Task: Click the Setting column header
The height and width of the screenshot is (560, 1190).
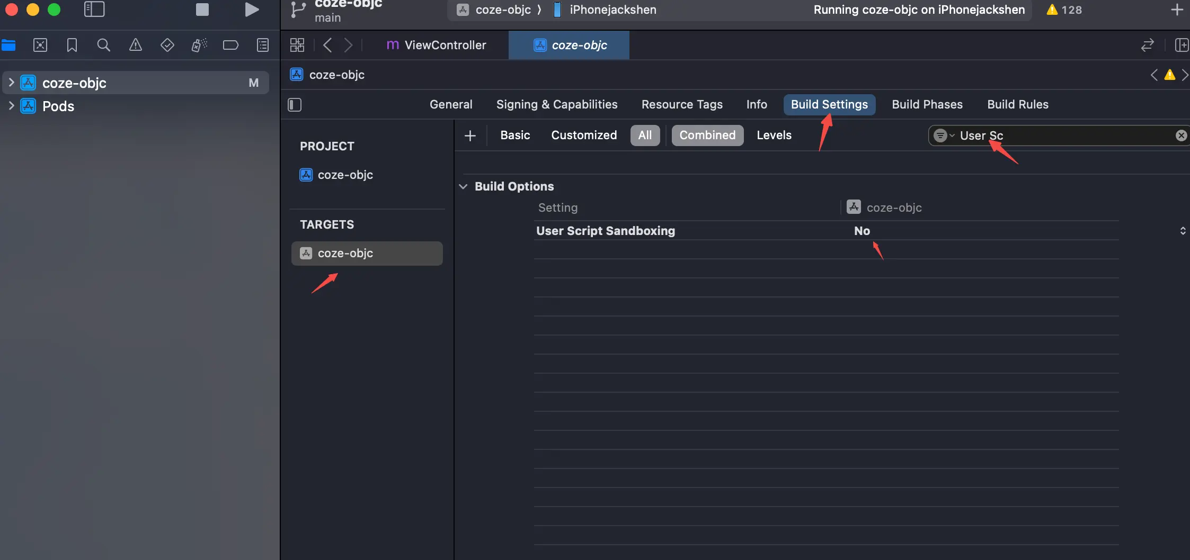Action: (558, 207)
